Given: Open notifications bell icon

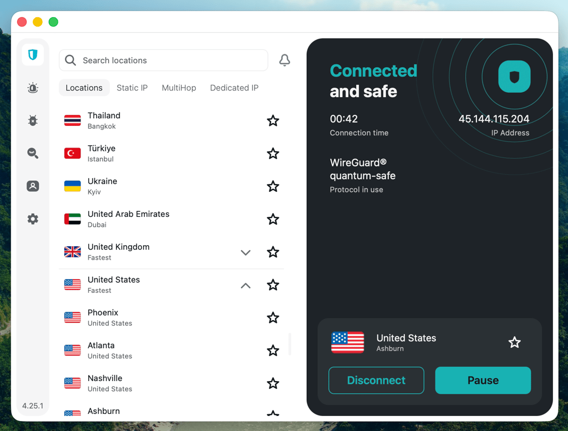Looking at the screenshot, I should (285, 60).
